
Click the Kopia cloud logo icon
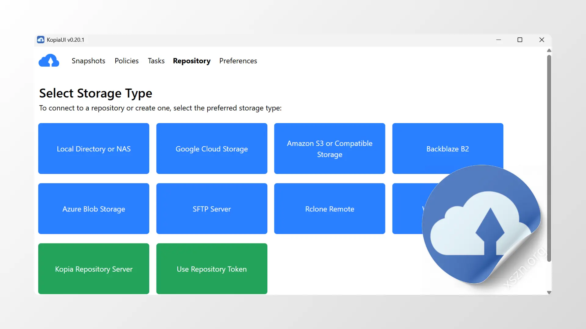click(x=49, y=61)
